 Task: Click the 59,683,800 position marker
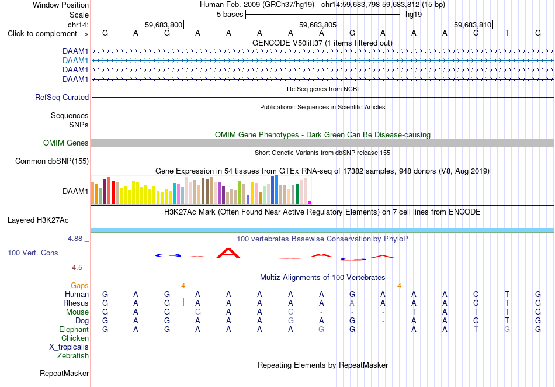click(x=164, y=25)
